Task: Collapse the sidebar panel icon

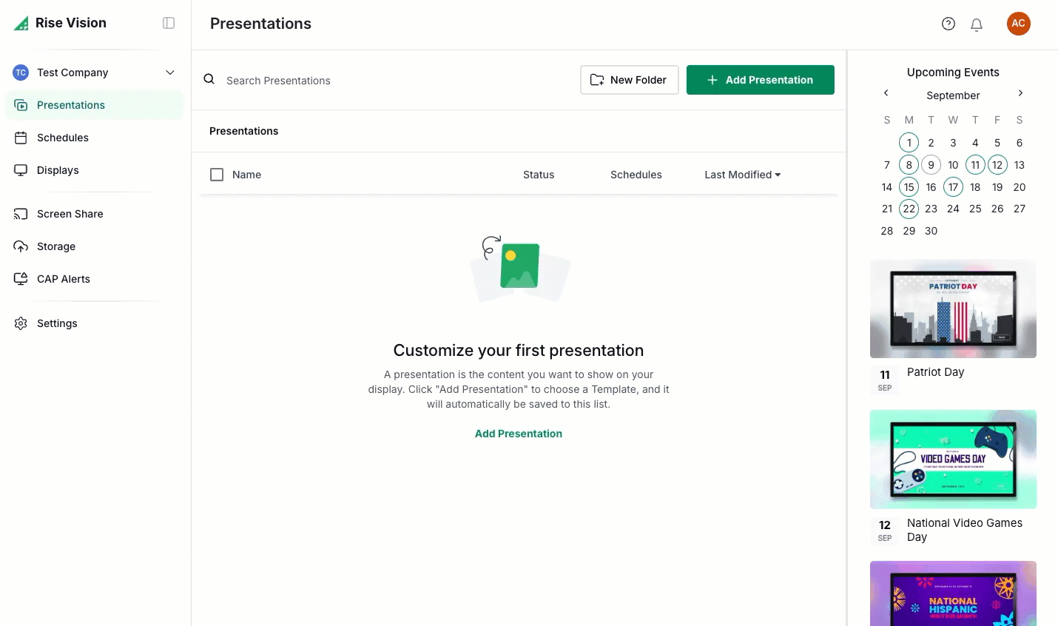Action: pos(169,23)
